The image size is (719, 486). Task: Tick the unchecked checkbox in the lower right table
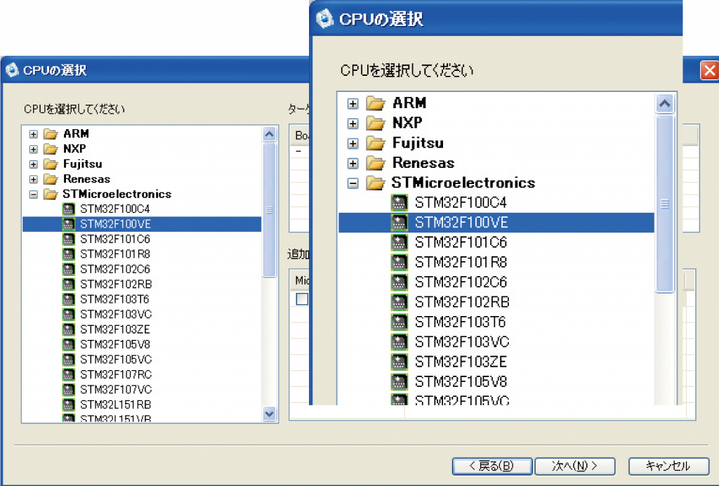click(302, 299)
